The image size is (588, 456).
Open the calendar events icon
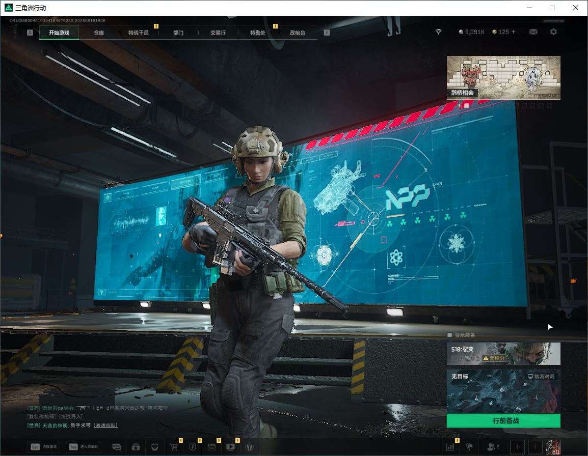(x=211, y=447)
